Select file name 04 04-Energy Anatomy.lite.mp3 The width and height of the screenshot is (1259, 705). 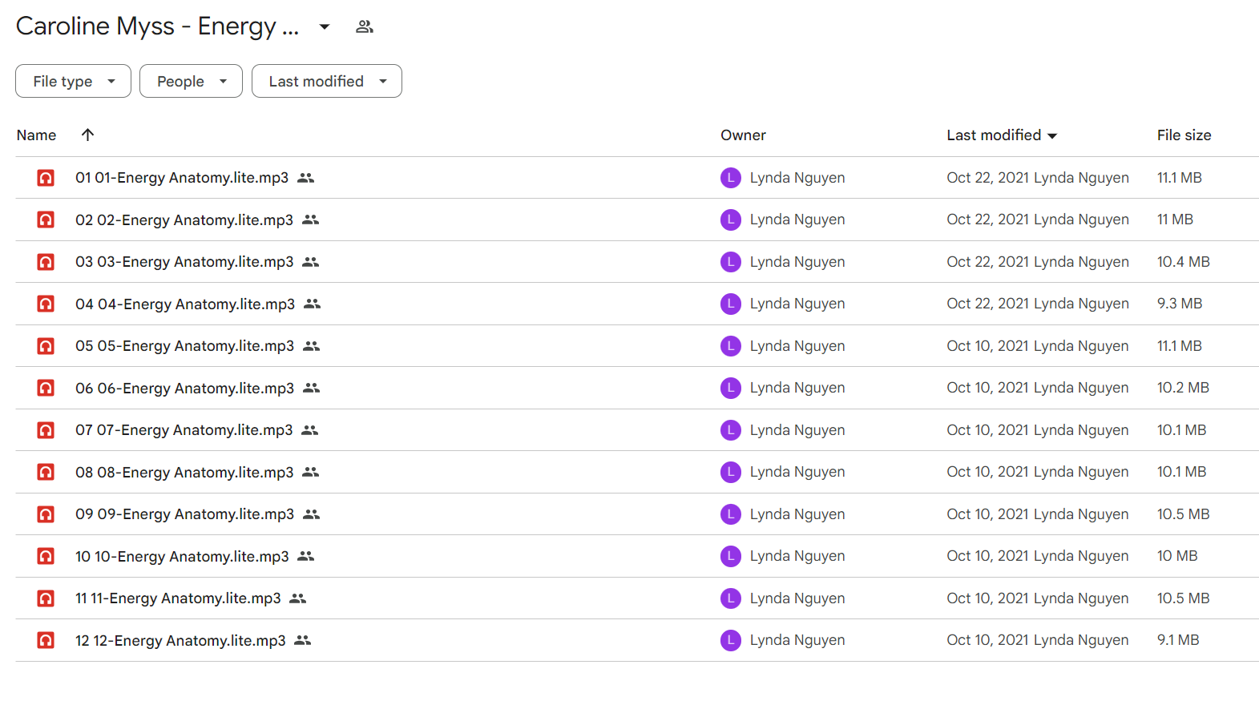click(x=185, y=304)
